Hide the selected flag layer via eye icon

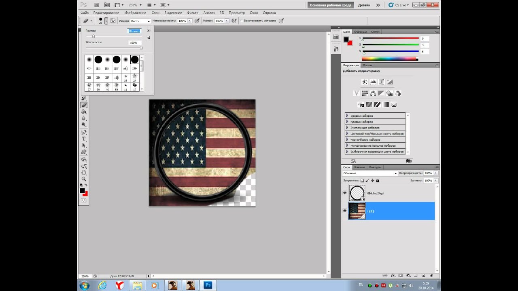[x=345, y=211]
